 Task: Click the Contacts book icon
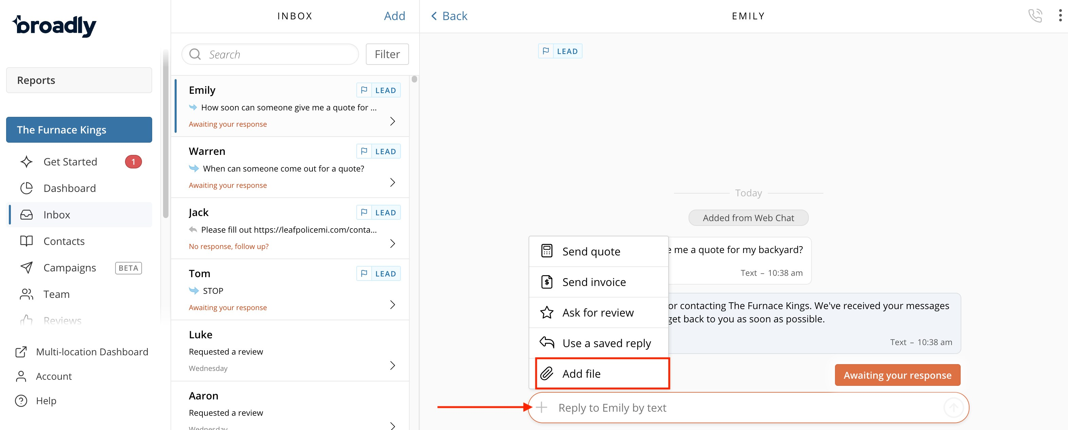click(26, 241)
